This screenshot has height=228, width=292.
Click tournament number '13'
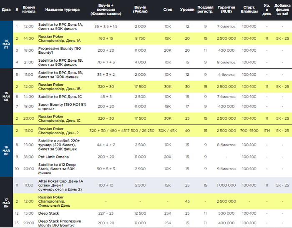(17, 223)
